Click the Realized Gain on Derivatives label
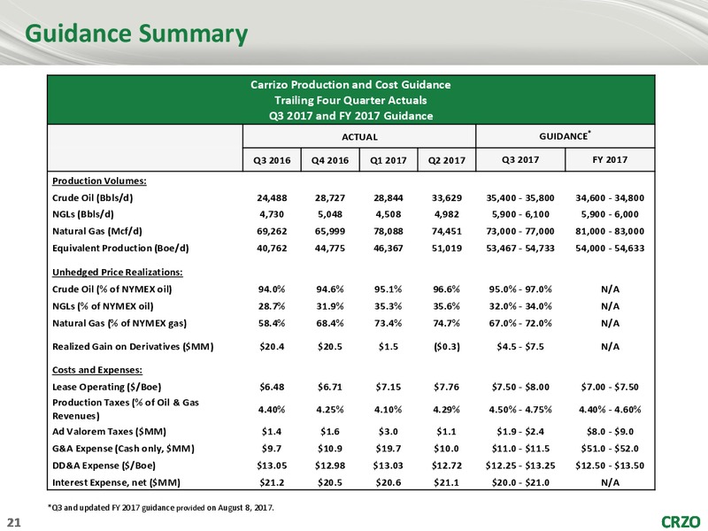Screen dimensions: 708x531 click(x=133, y=347)
